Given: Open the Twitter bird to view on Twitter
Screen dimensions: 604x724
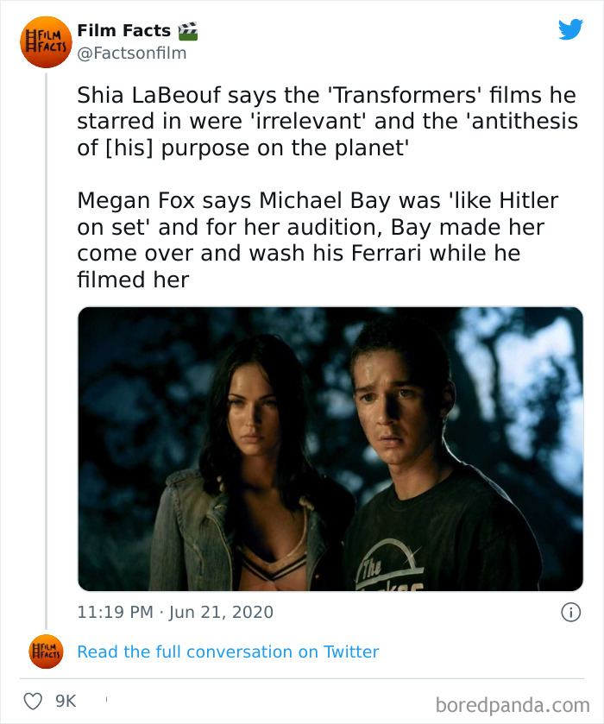Looking at the screenshot, I should 571,29.
